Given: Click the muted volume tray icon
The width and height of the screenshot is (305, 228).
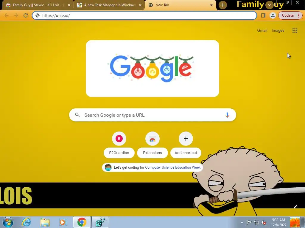Looking at the screenshot, I should coord(264,222).
